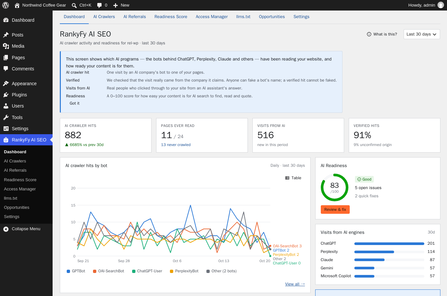
Task: Click the RankyFy AI SEO robot icon
Action: pyautogui.click(x=6, y=140)
